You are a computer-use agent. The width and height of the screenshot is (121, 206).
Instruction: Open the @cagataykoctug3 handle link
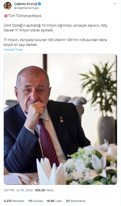[26, 8]
